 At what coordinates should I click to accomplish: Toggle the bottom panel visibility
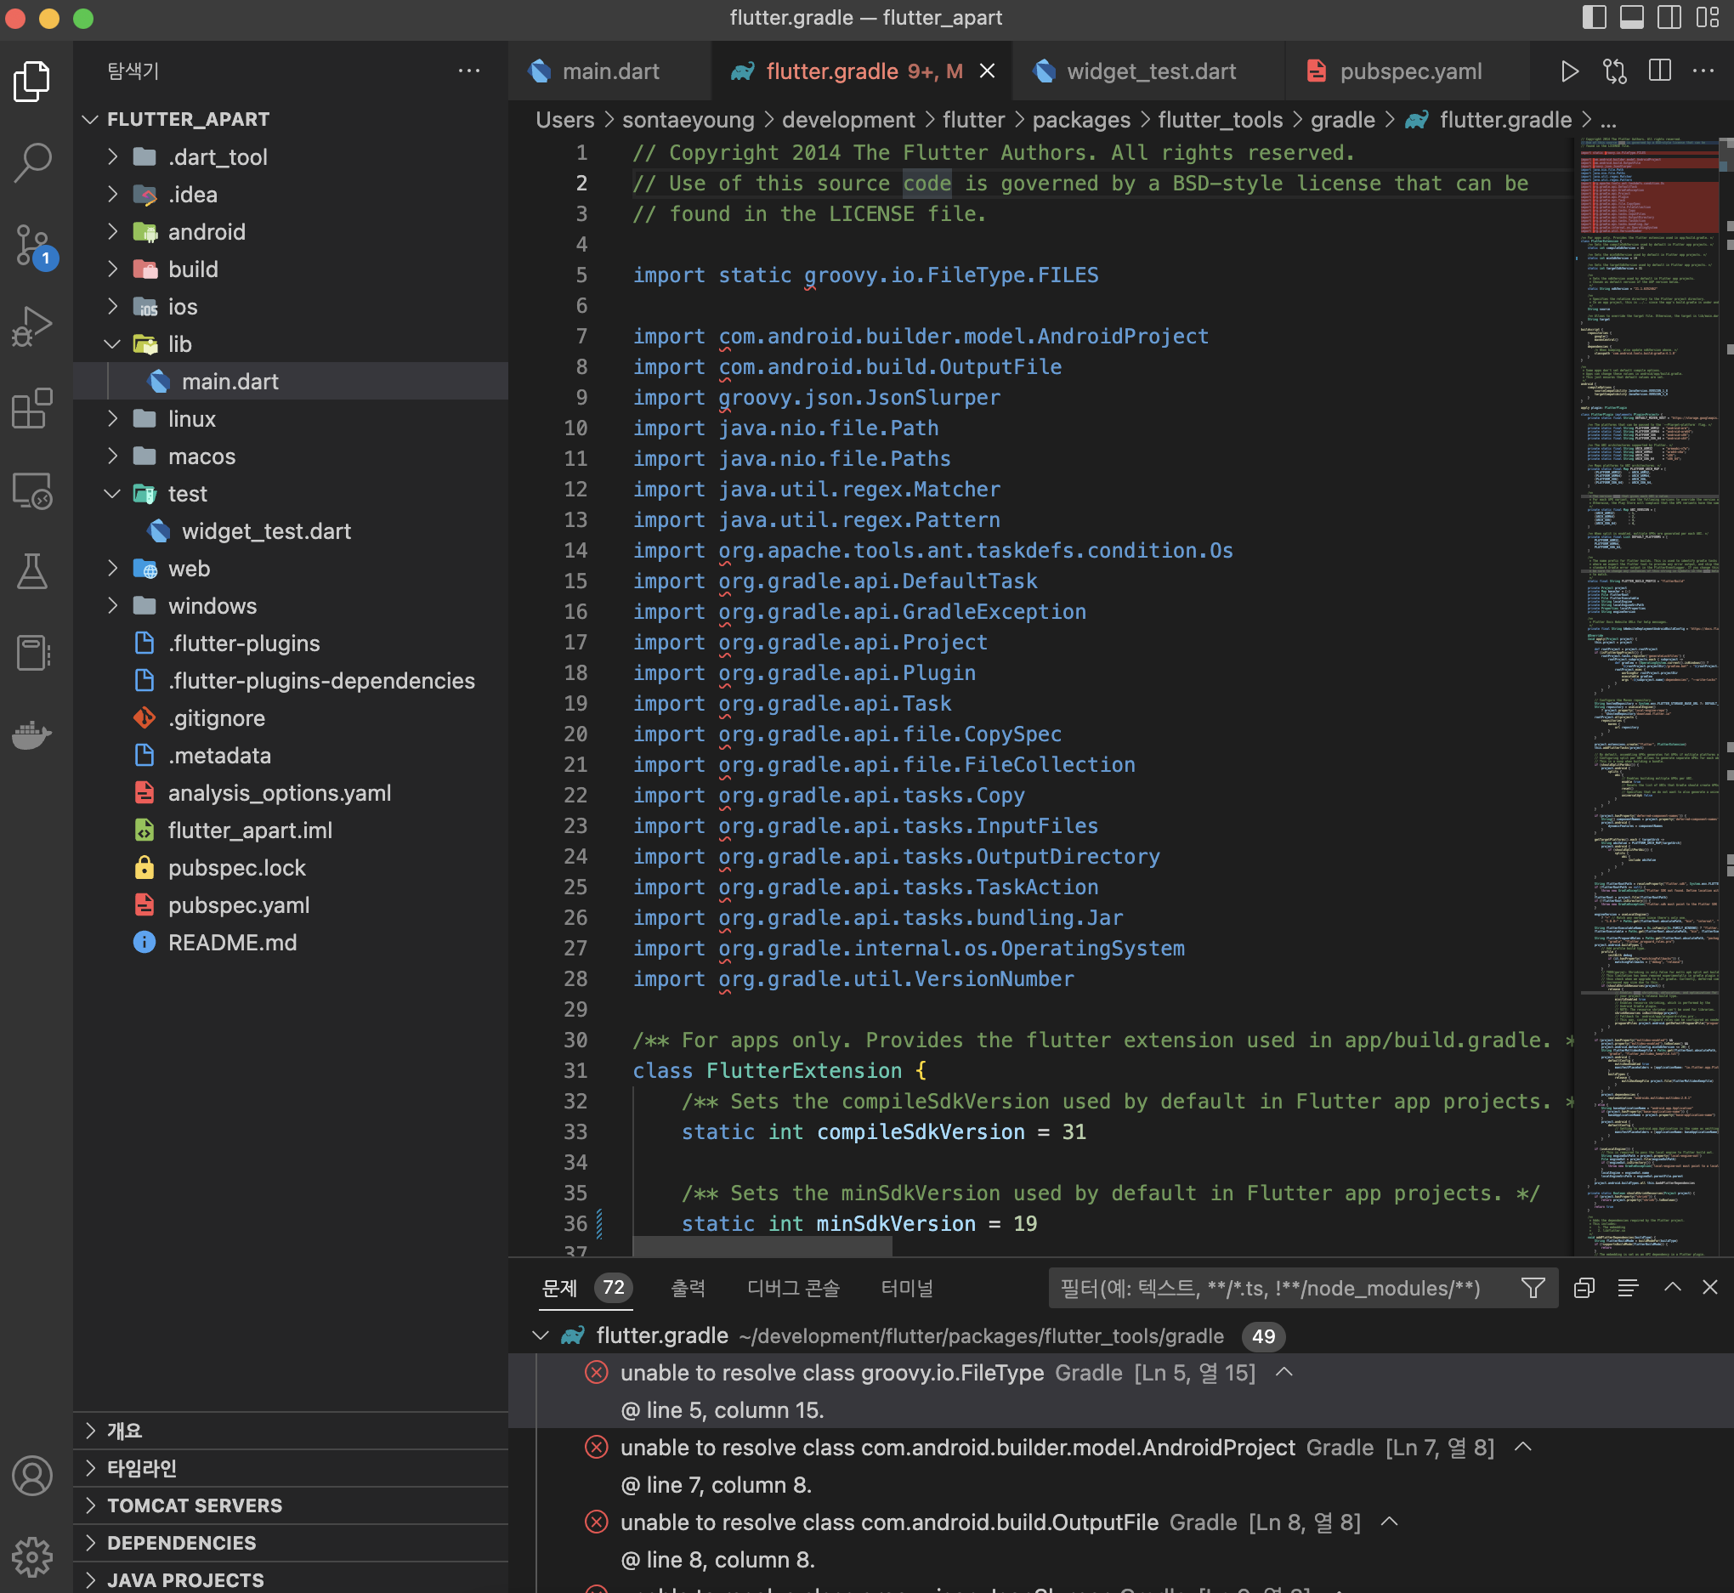pyautogui.click(x=1631, y=17)
